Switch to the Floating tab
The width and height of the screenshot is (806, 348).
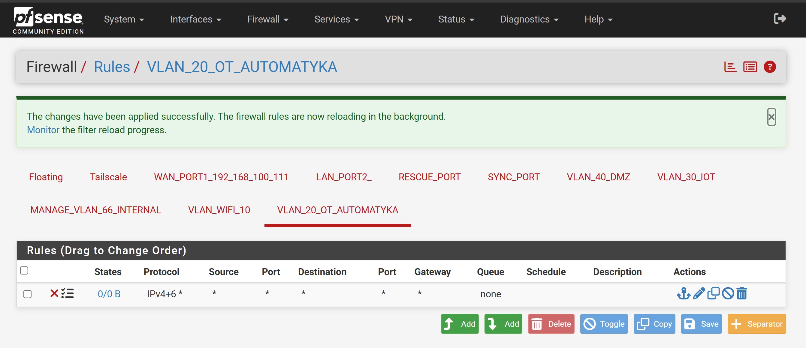tap(46, 177)
